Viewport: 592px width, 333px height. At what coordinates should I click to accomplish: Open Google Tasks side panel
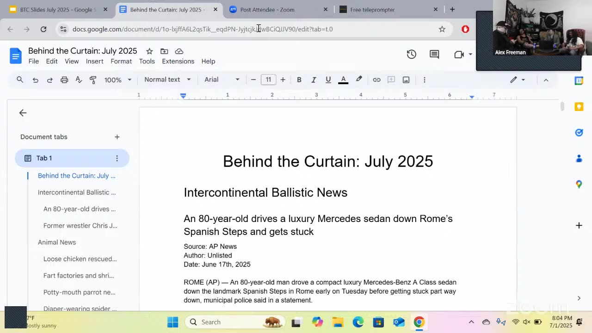(579, 133)
